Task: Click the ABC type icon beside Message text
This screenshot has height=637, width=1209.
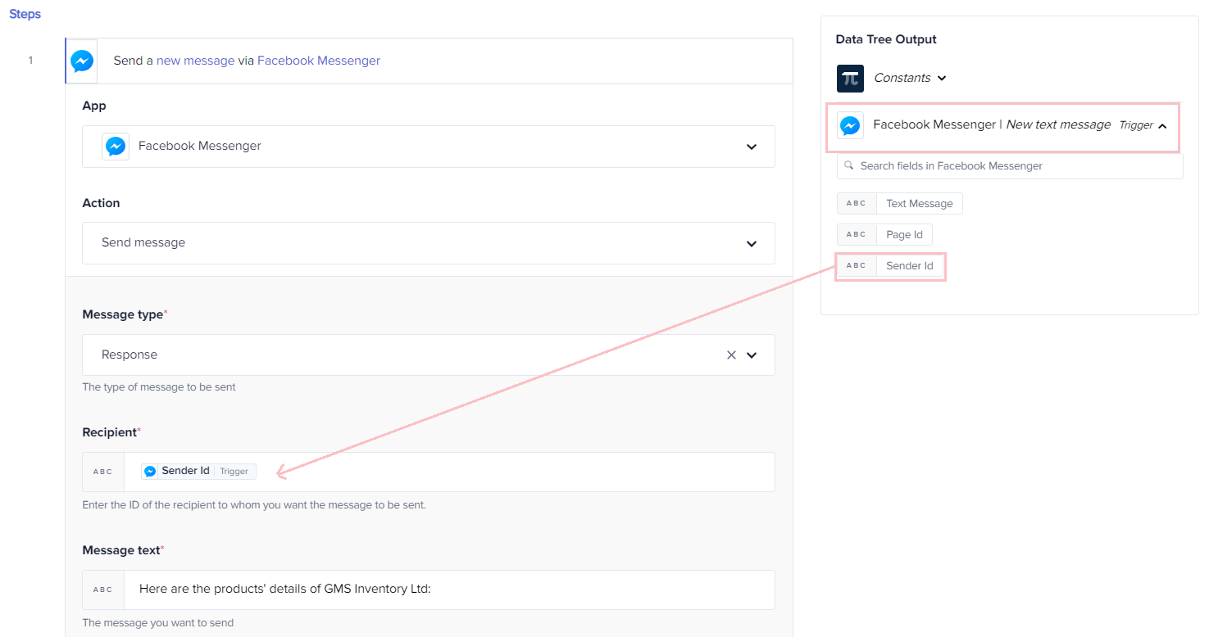Action: pyautogui.click(x=103, y=590)
